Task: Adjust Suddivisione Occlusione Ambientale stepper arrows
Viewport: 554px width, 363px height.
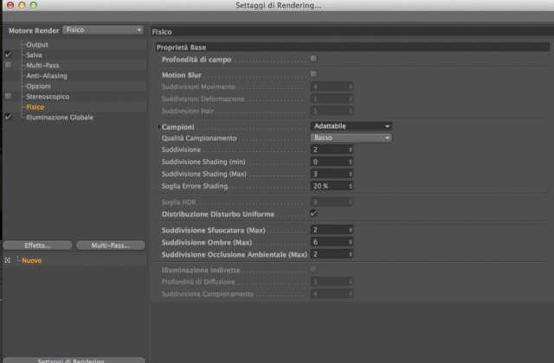Action: [351, 254]
